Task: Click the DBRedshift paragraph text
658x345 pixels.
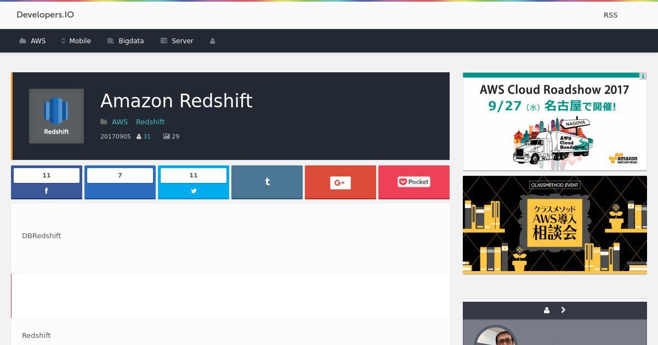Action: tap(42, 235)
